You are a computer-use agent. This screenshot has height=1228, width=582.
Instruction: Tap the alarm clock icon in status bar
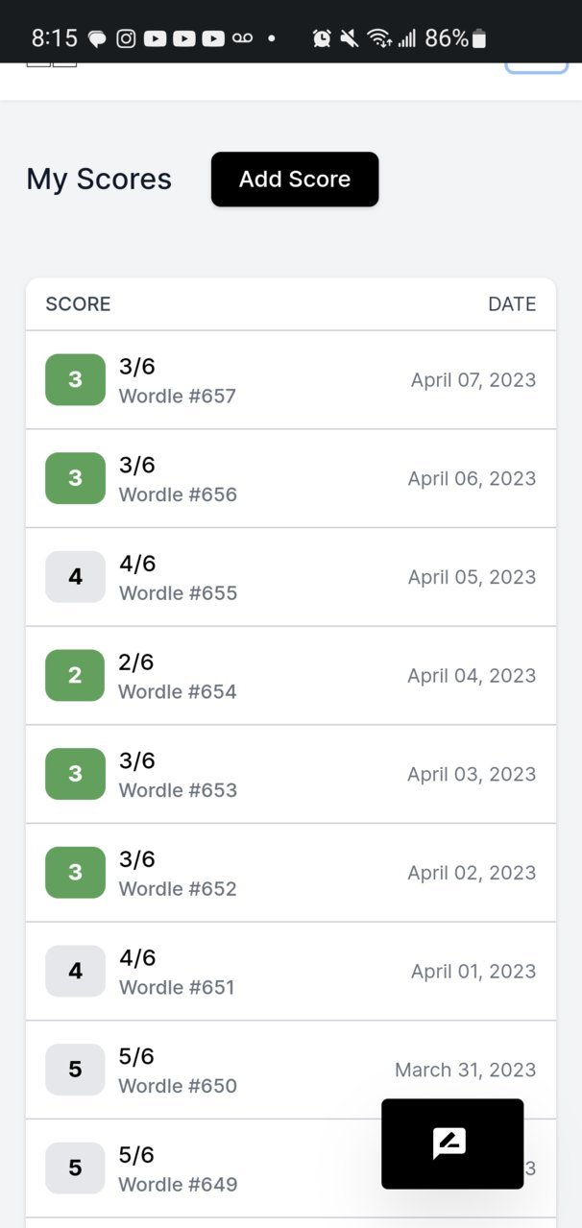322,38
